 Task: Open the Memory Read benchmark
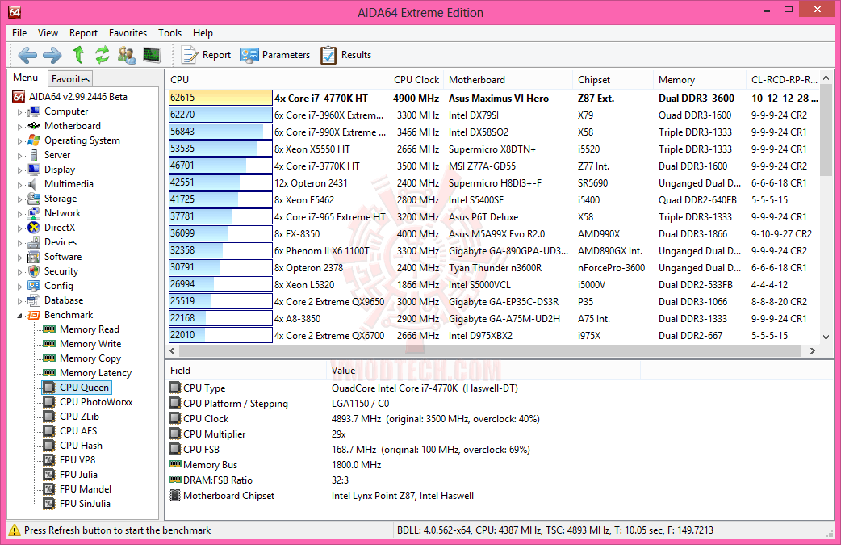click(x=89, y=329)
